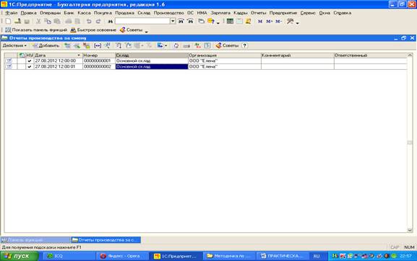Expand the search field dropdown arrow
The height and width of the screenshot is (261, 417).
click(x=173, y=21)
